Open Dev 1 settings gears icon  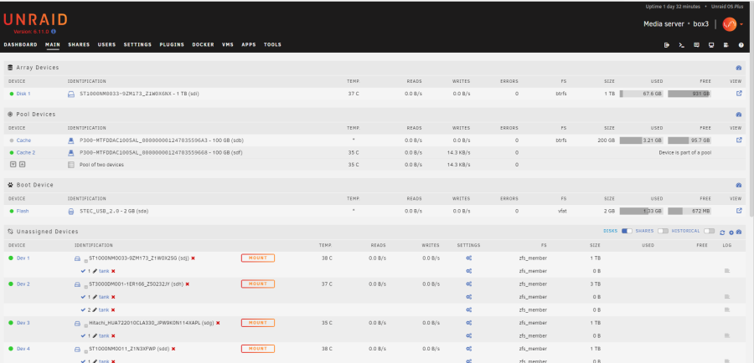pos(469,258)
